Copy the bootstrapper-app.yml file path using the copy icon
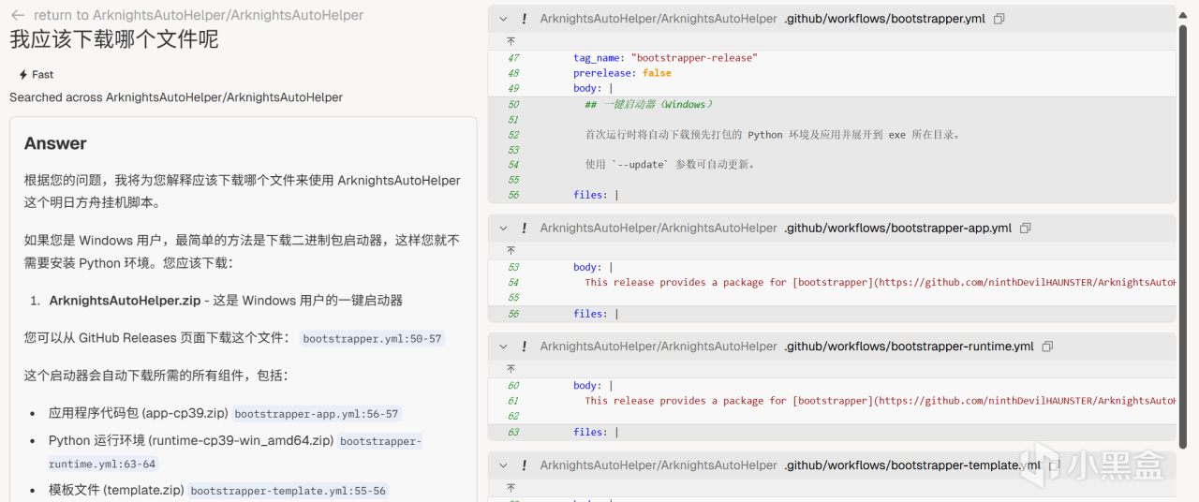1199x502 pixels. (1026, 228)
